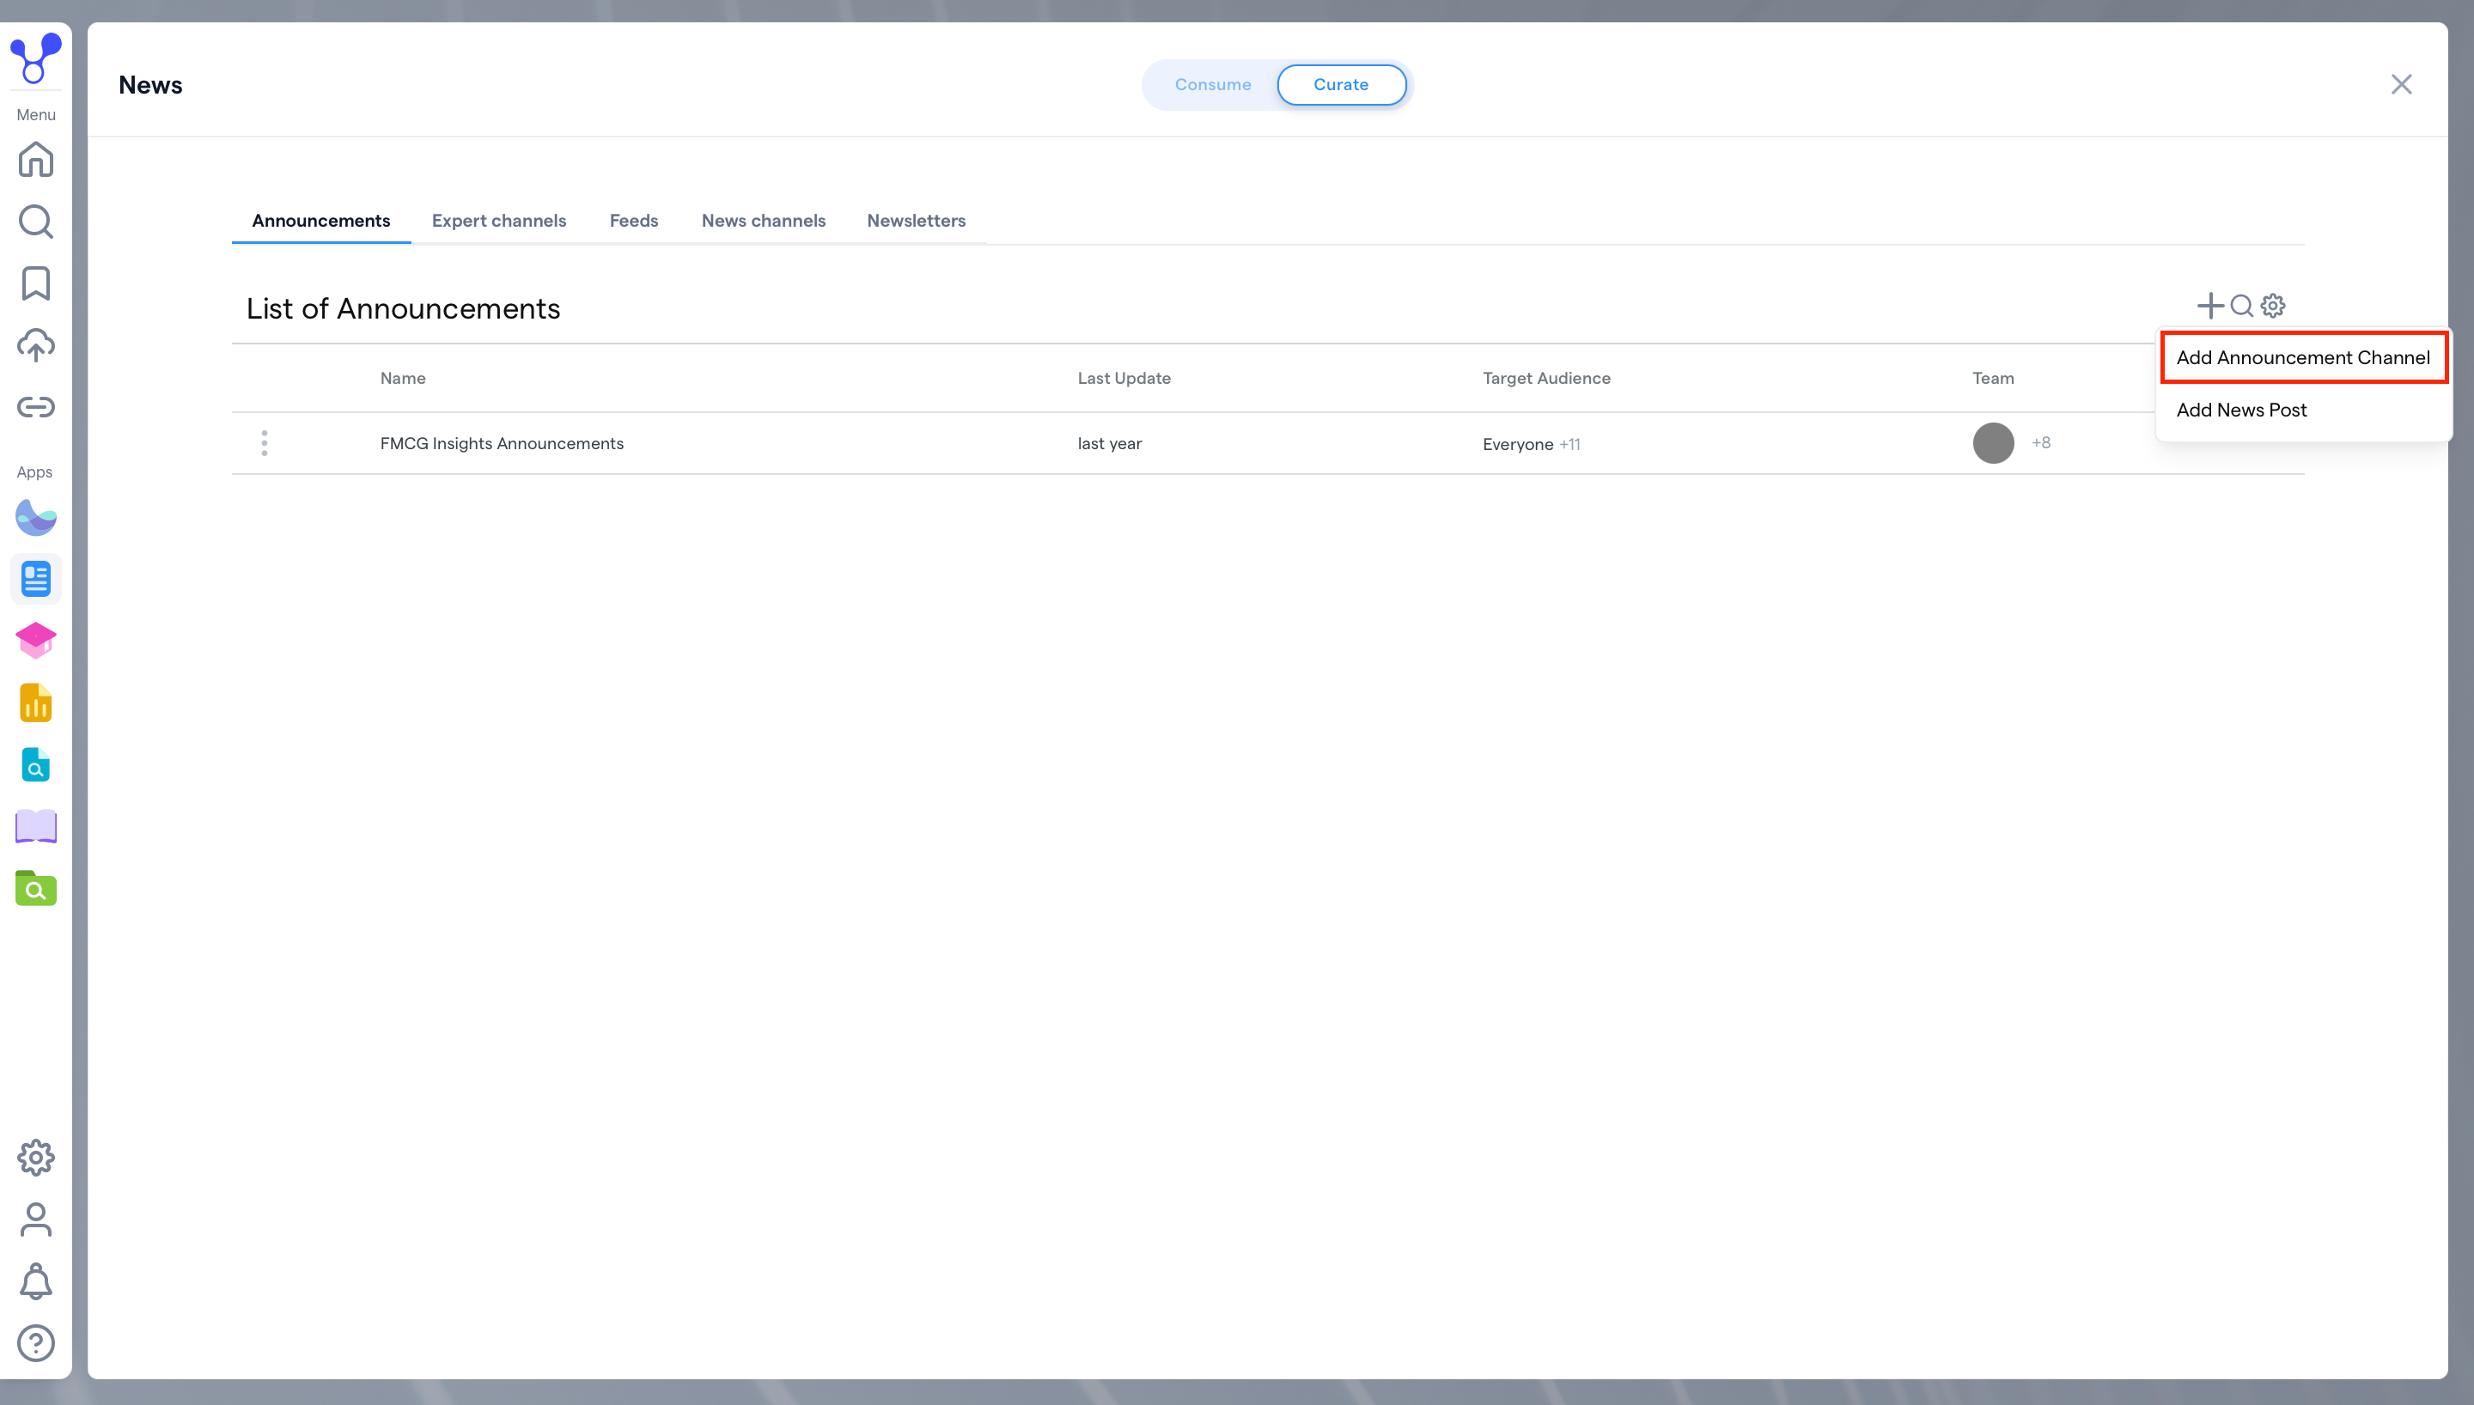Open the News app icon in sidebar
2474x1405 pixels.
coord(36,579)
